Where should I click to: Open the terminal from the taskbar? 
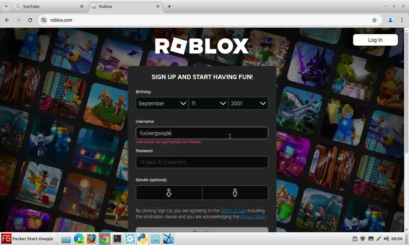117,239
